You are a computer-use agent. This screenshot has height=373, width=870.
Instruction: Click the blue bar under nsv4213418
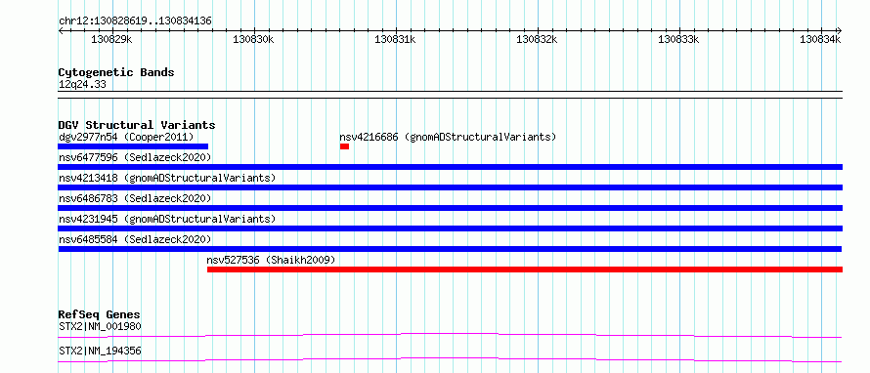[451, 187]
